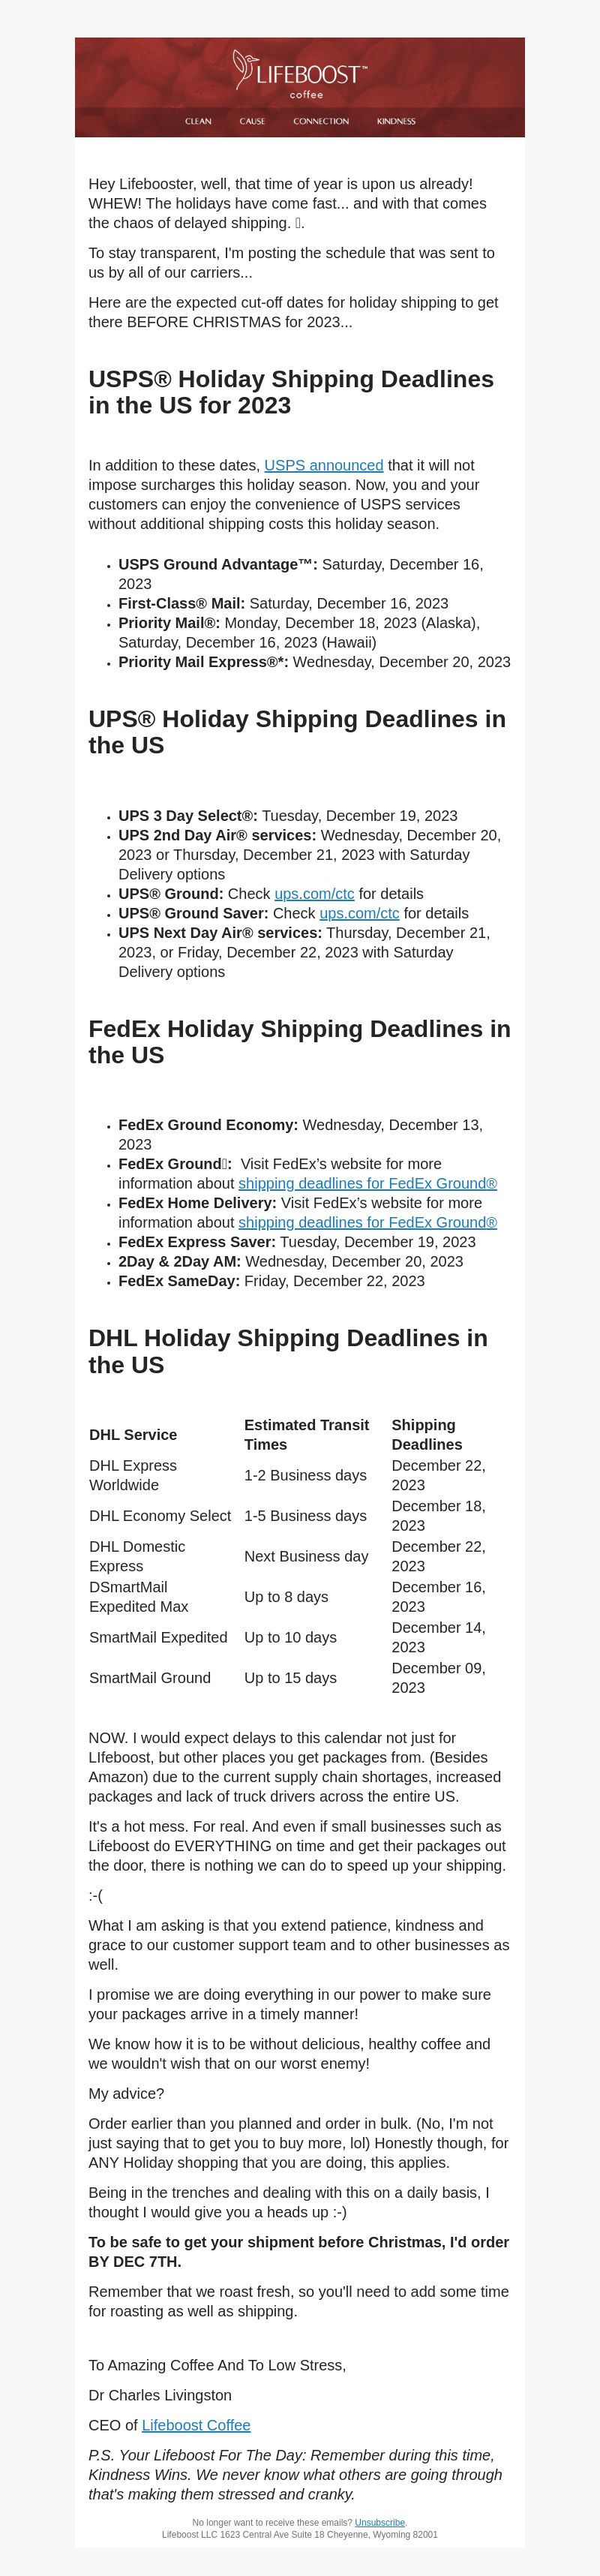This screenshot has width=600, height=2576.
Task: Open the CLEAN menu item
Action: [x=198, y=121]
